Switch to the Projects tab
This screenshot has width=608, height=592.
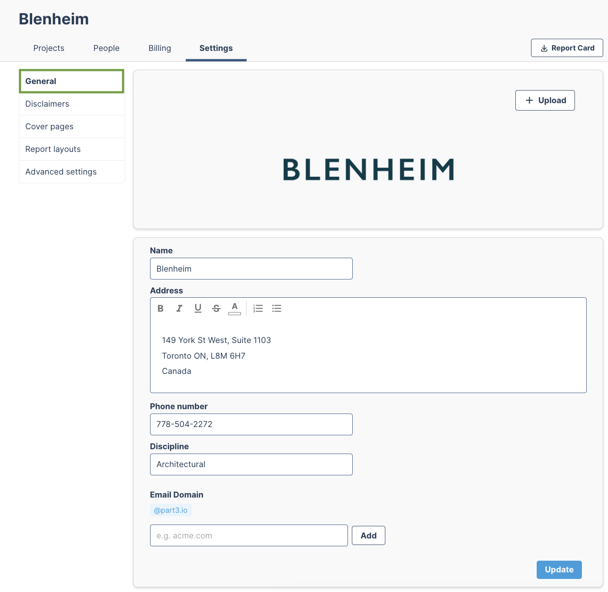(49, 48)
